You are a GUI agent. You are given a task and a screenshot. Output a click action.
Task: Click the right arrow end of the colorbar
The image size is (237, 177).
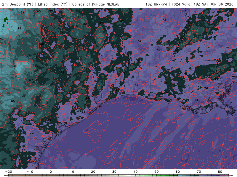tap(231, 176)
